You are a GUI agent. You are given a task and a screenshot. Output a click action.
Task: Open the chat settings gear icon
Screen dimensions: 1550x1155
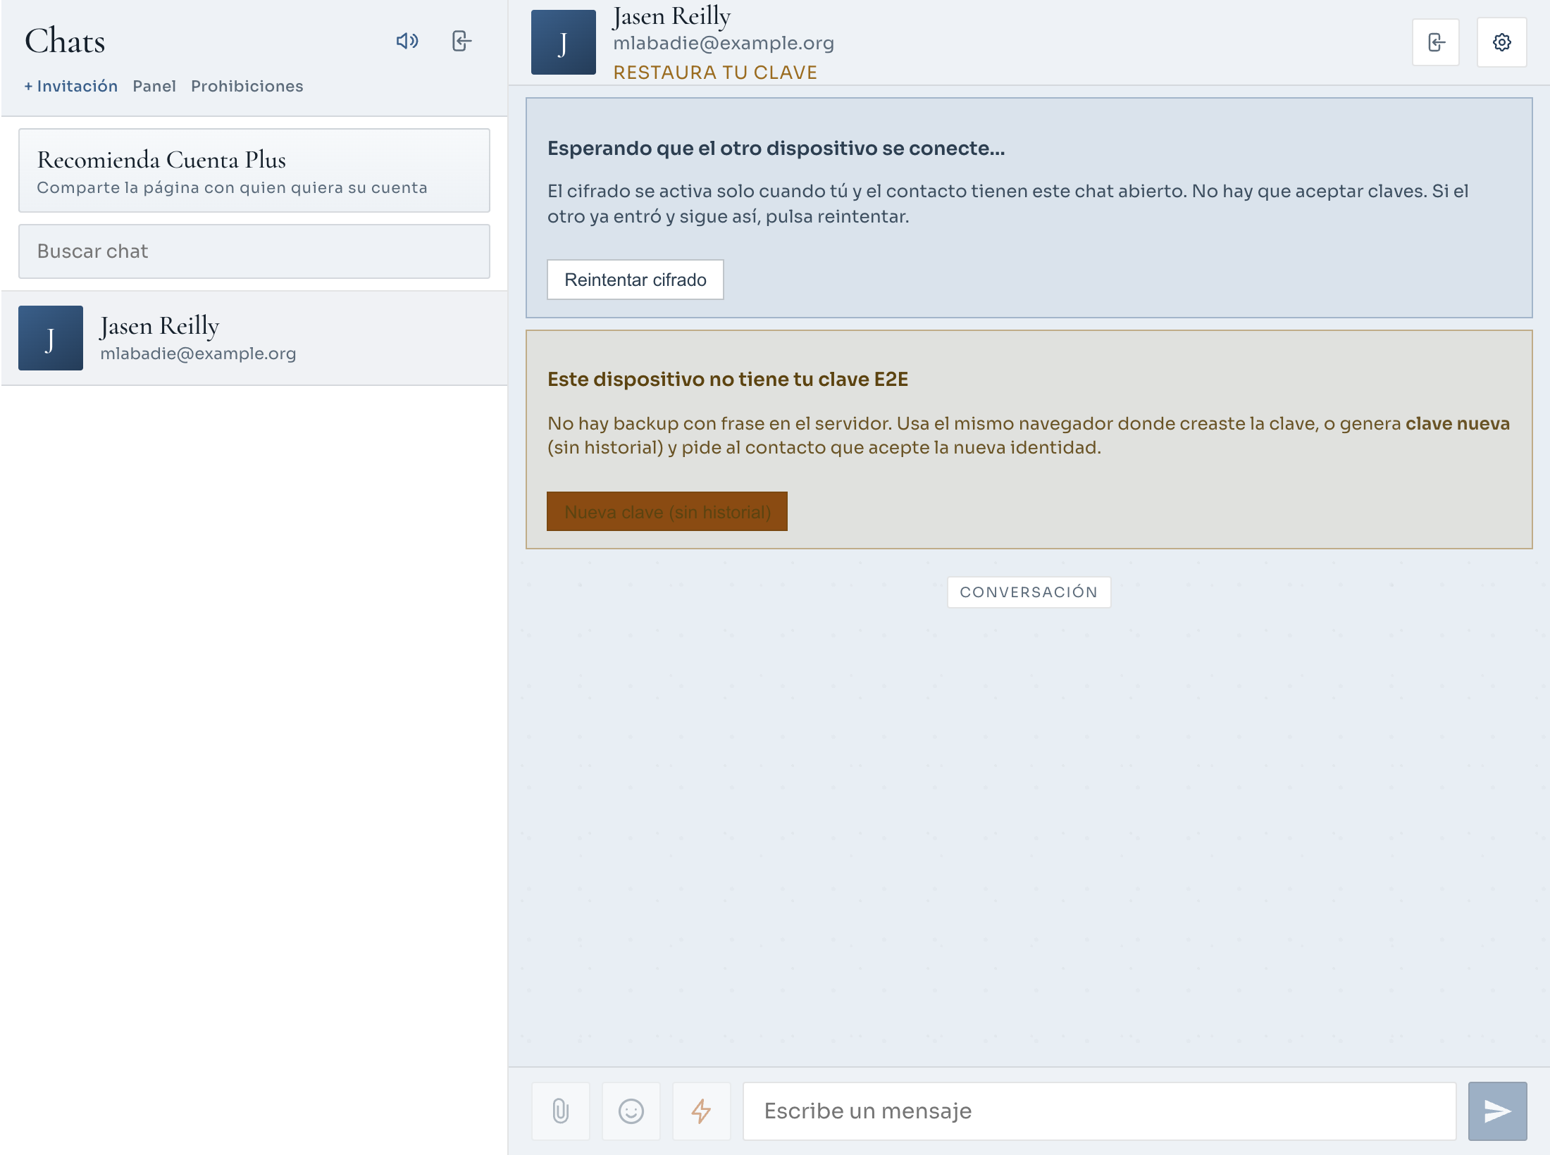pos(1501,42)
